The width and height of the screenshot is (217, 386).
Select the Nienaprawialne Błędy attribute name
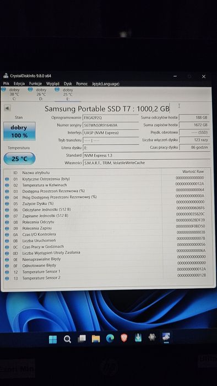[41, 259]
